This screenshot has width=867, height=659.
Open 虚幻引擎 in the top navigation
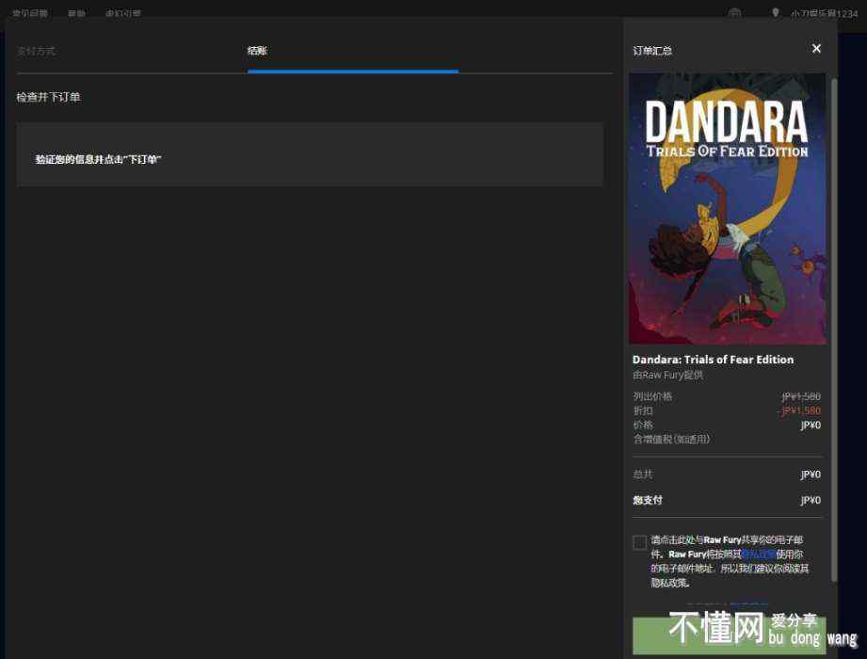pos(122,13)
